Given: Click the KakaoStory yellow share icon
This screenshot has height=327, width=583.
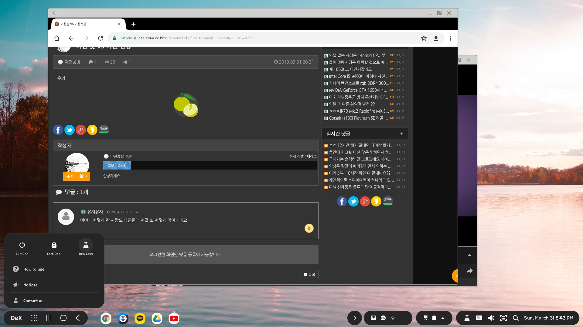Looking at the screenshot, I should [92, 130].
